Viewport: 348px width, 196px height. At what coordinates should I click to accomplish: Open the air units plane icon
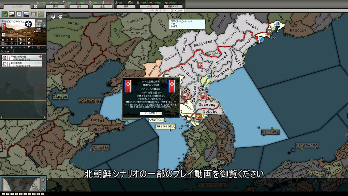[19, 14]
